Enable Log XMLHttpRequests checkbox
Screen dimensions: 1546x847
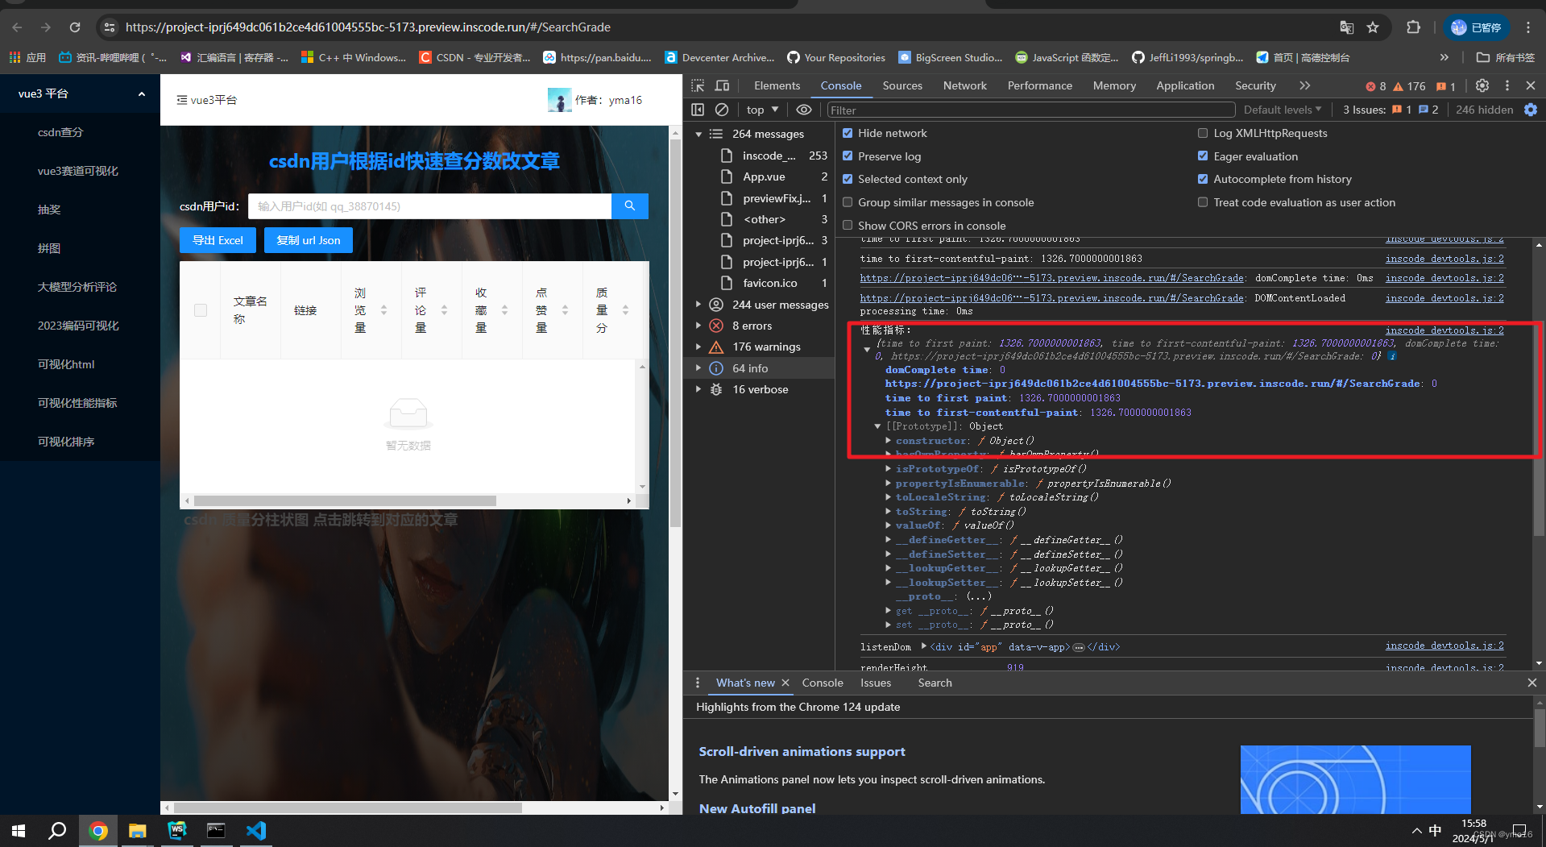point(1203,133)
